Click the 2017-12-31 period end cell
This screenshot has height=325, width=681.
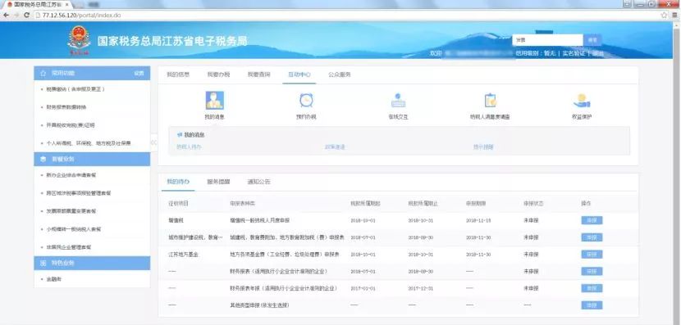[420, 288]
